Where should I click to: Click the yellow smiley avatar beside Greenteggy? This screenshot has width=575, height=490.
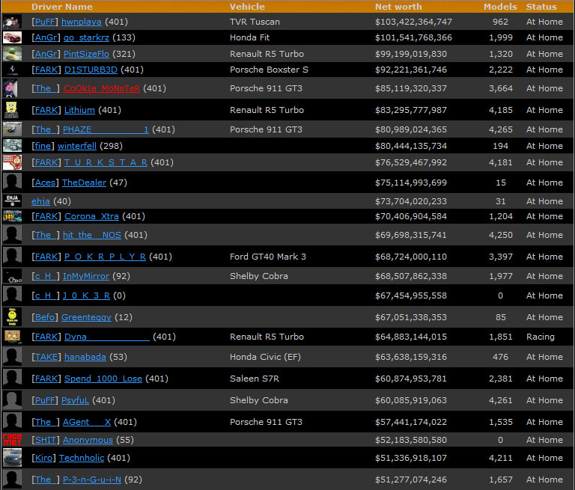coord(12,317)
